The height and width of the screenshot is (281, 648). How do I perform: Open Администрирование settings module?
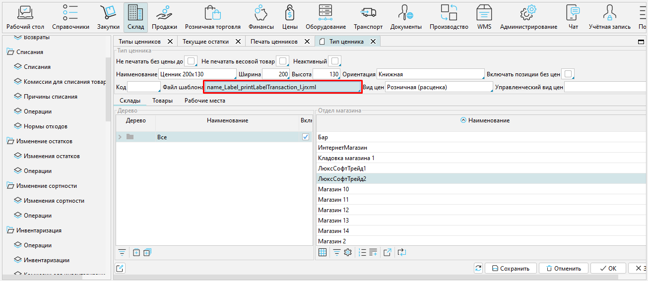528,17
